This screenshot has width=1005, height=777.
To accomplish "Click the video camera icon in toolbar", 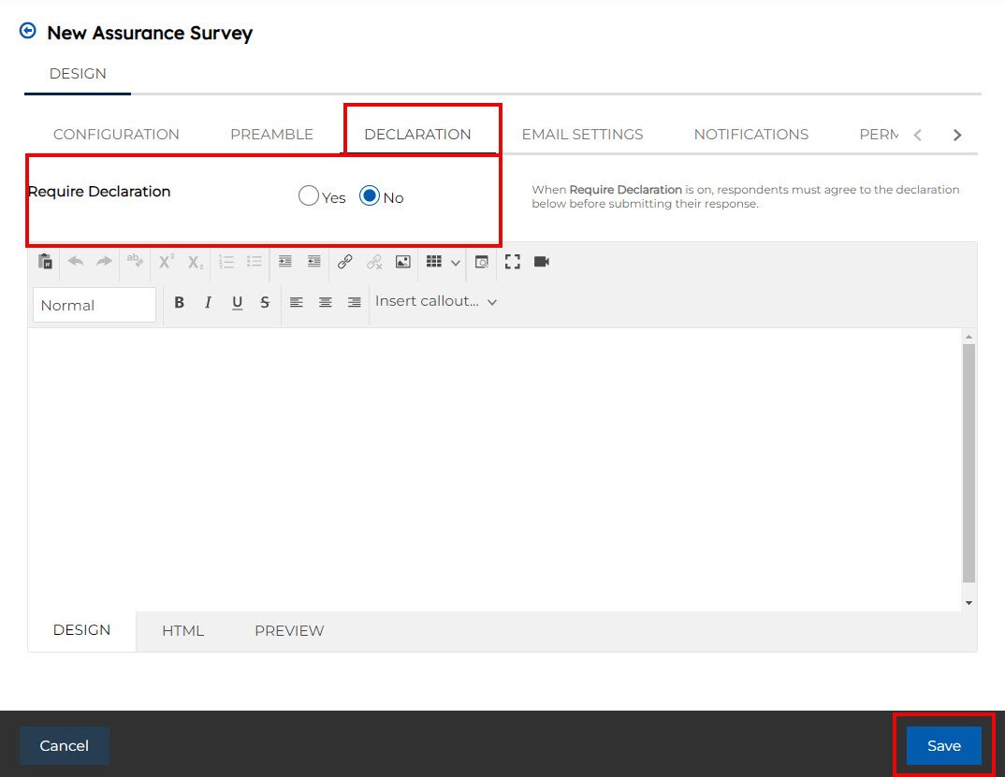I will click(x=541, y=262).
